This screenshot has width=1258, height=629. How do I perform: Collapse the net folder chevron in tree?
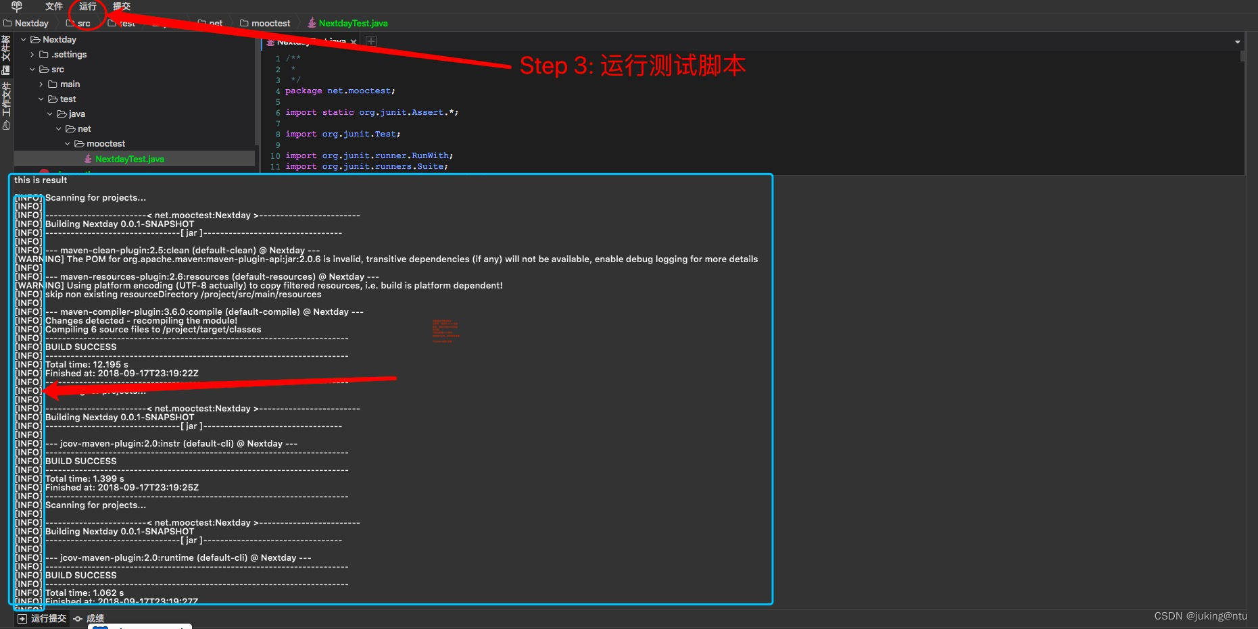(59, 129)
